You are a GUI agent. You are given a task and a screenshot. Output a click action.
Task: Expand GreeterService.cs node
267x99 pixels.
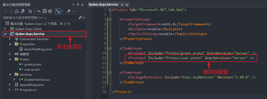tap(14, 79)
